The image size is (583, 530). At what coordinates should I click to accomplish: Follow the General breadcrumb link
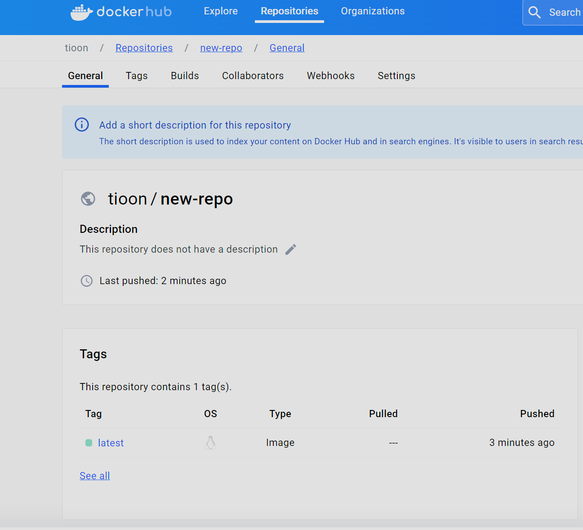pos(287,48)
